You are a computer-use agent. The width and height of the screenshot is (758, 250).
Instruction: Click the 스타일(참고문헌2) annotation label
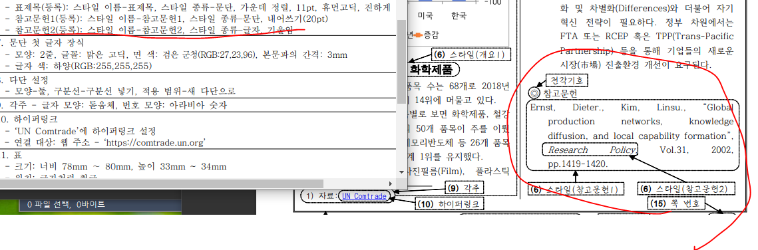[x=686, y=189]
